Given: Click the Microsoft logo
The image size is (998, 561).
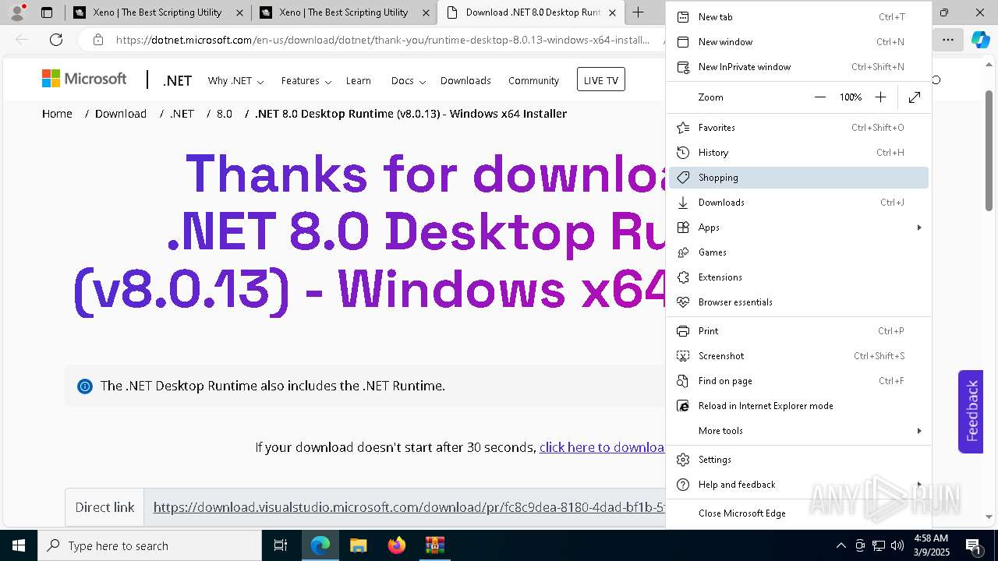Looking at the screenshot, I should click(84, 79).
